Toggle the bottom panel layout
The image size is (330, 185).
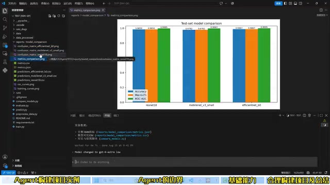pos(295,4)
